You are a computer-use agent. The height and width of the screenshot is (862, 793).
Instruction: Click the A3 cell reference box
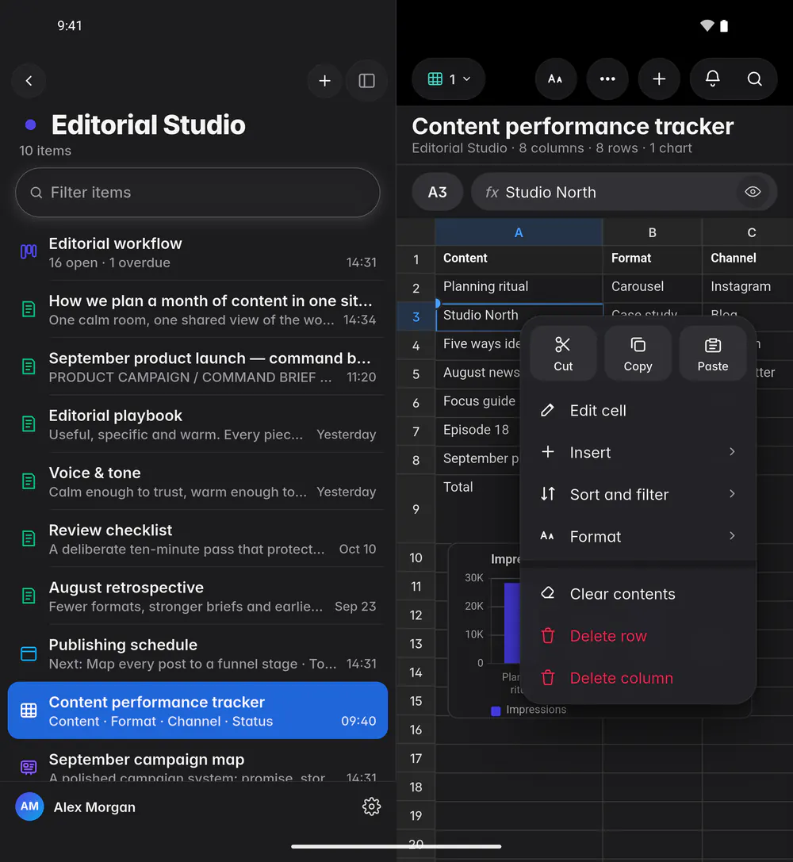438,192
